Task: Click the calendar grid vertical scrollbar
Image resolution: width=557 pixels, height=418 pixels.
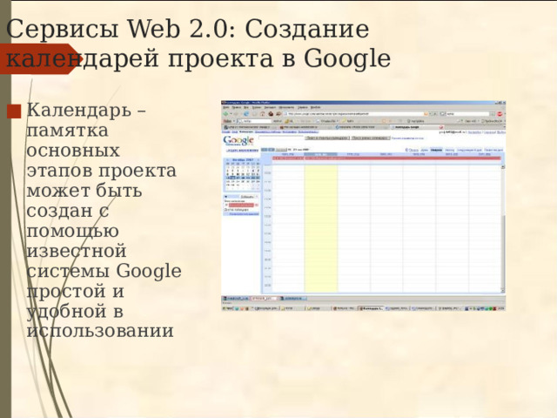Action: (x=503, y=228)
